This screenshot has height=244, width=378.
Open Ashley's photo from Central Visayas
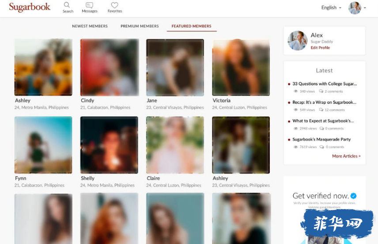241,145
